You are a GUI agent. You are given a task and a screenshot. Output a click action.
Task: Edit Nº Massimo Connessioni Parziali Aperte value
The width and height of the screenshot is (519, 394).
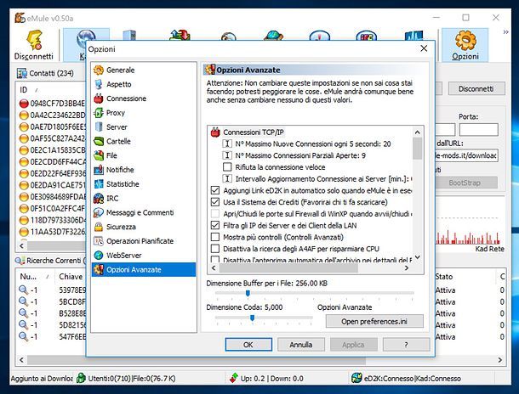300,155
